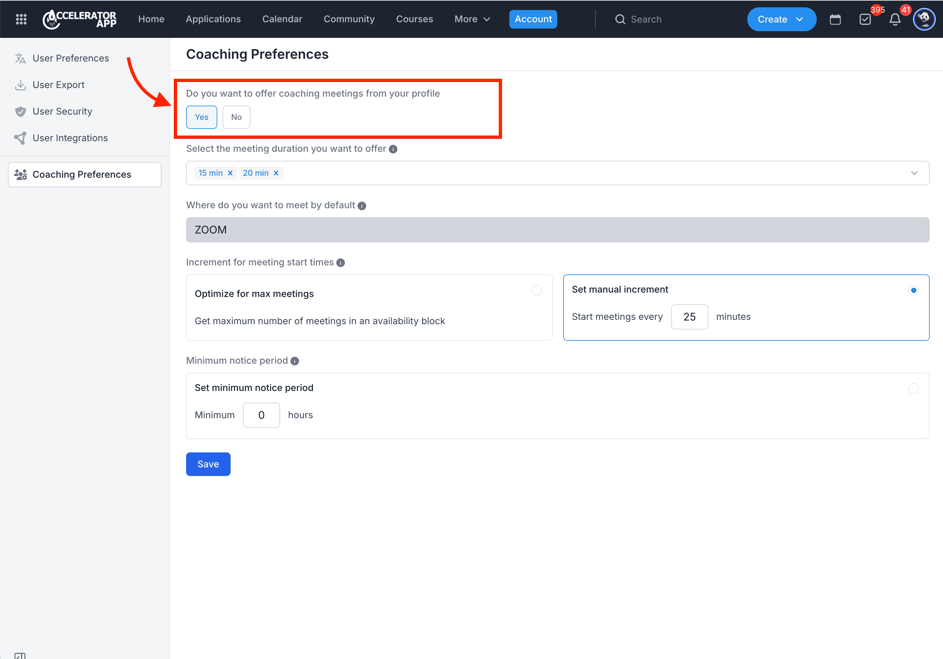Go to the Community nav tab
This screenshot has width=943, height=659.
[x=349, y=19]
